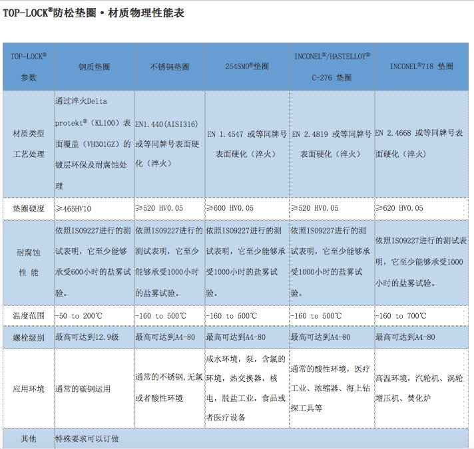Select the '温度范围' row label
The height and width of the screenshot is (449, 474).
[29, 316]
